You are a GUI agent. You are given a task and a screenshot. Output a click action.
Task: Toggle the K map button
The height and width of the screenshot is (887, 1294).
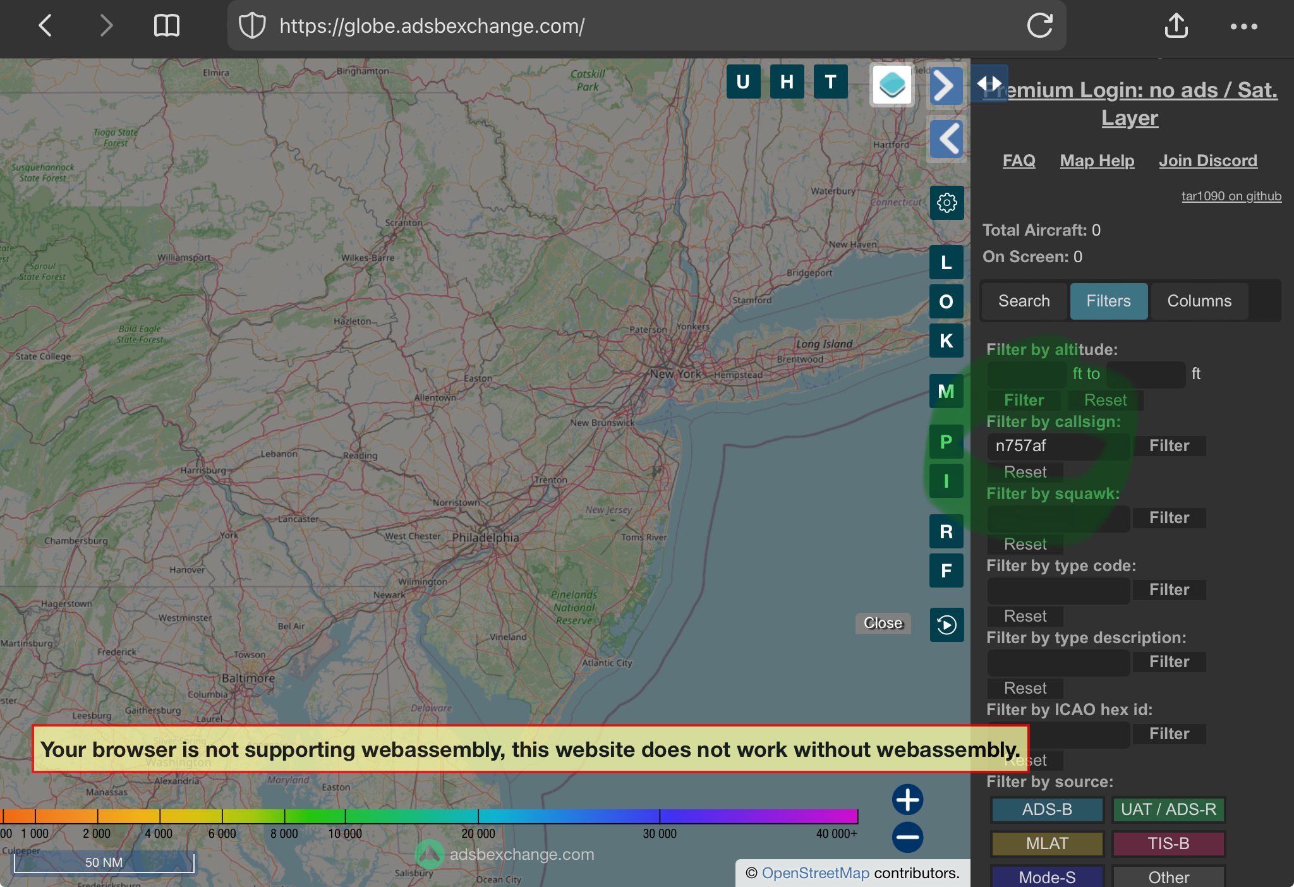click(x=946, y=341)
